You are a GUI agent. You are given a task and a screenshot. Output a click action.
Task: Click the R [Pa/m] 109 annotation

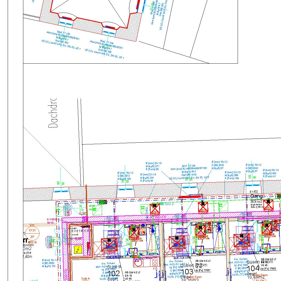click(x=232, y=178)
